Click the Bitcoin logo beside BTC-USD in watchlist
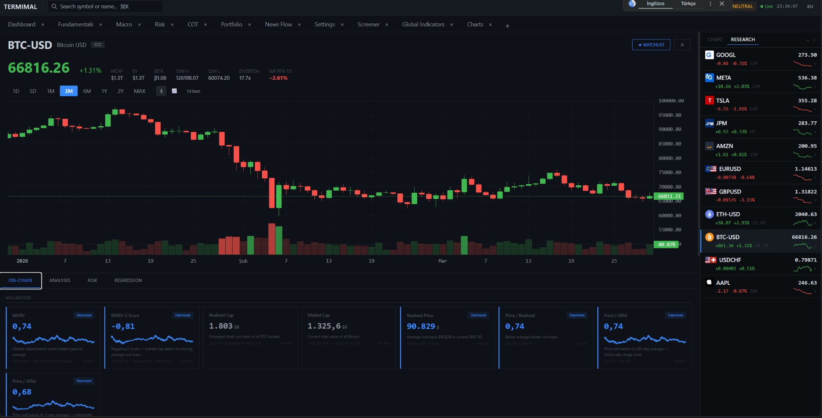The width and height of the screenshot is (822, 418). pyautogui.click(x=709, y=237)
